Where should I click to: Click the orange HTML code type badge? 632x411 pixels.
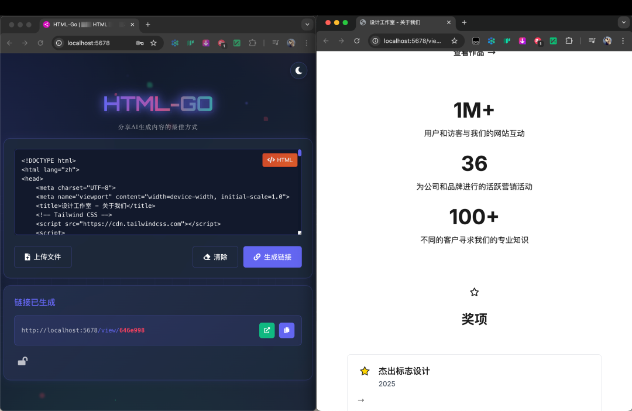tap(280, 160)
